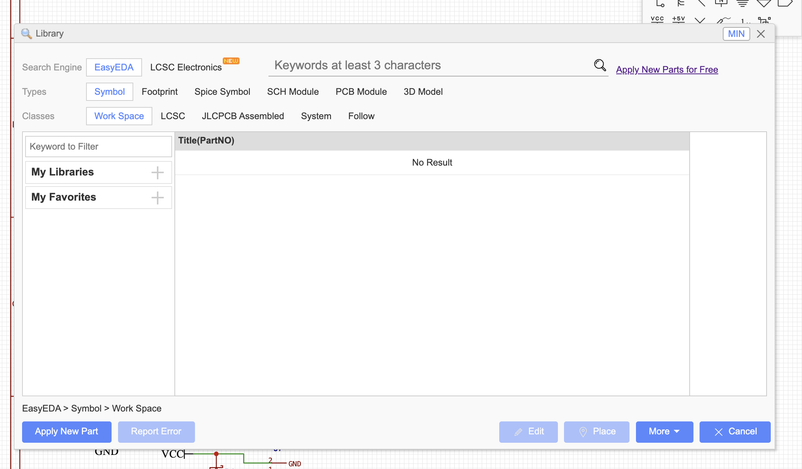Focus the Keyword to Filter field
802x469 pixels.
[x=99, y=147]
